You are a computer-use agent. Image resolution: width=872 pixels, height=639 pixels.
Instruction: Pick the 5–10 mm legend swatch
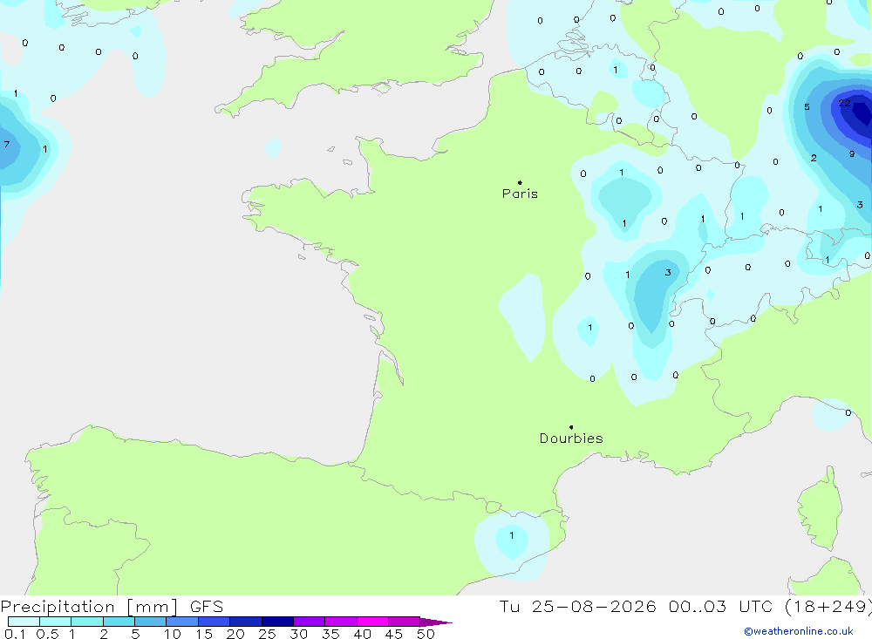[151, 622]
